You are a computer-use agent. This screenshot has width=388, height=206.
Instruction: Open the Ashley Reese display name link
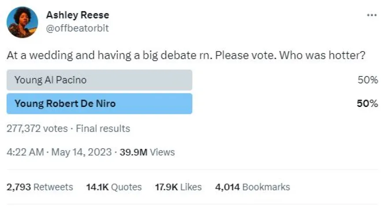(x=78, y=15)
